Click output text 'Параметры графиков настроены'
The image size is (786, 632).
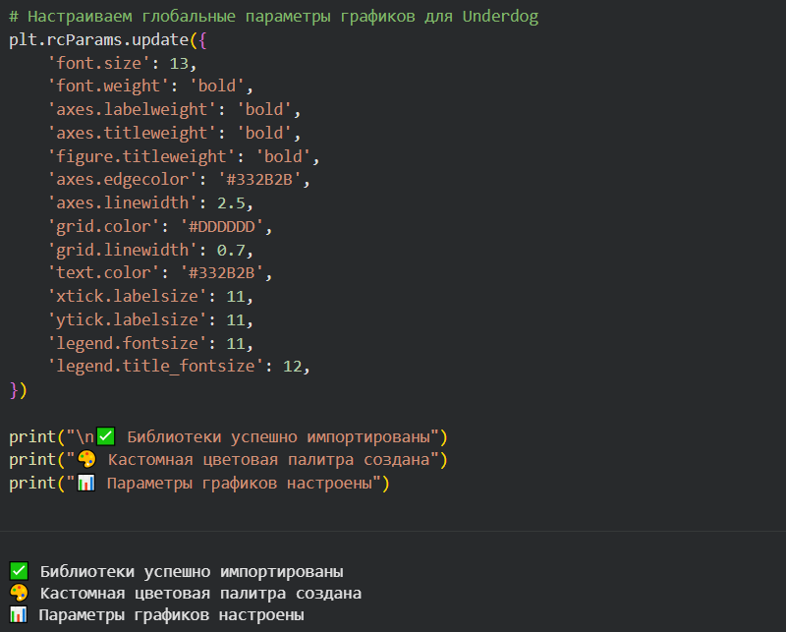[172, 615]
